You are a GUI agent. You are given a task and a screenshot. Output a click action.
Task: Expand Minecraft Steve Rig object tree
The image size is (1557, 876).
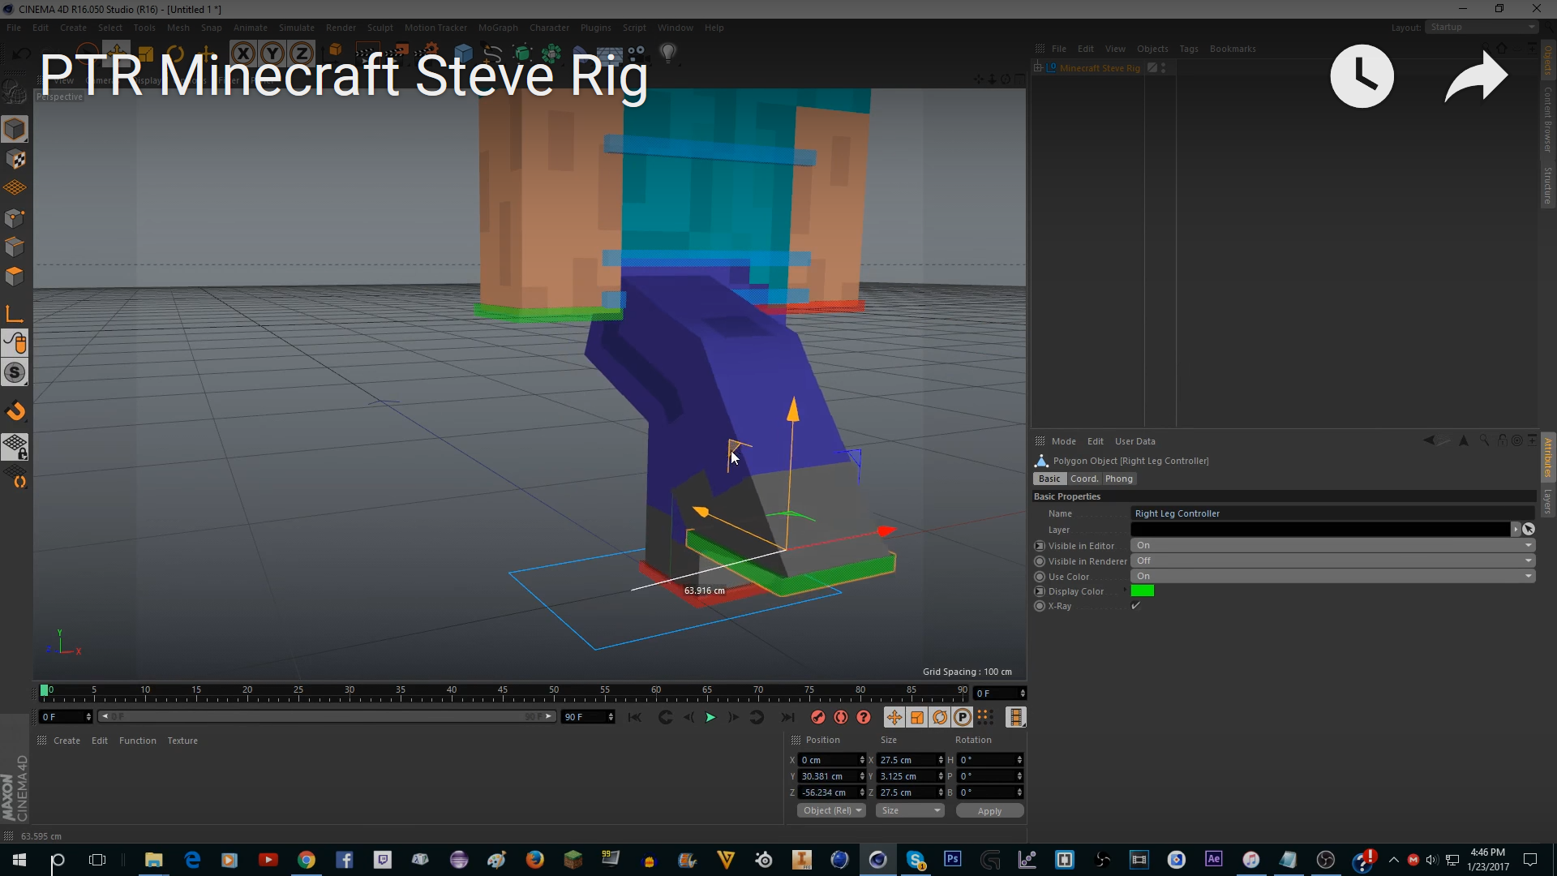click(1038, 68)
